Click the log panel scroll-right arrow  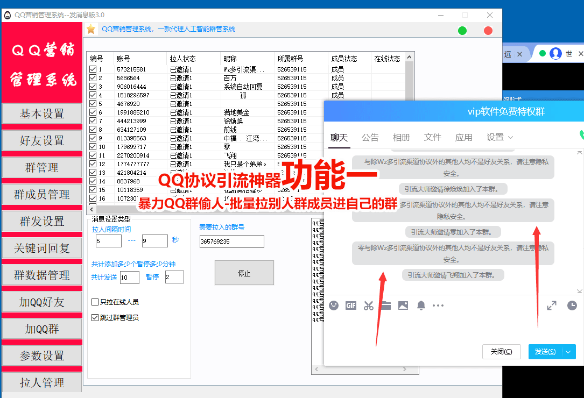(404, 369)
